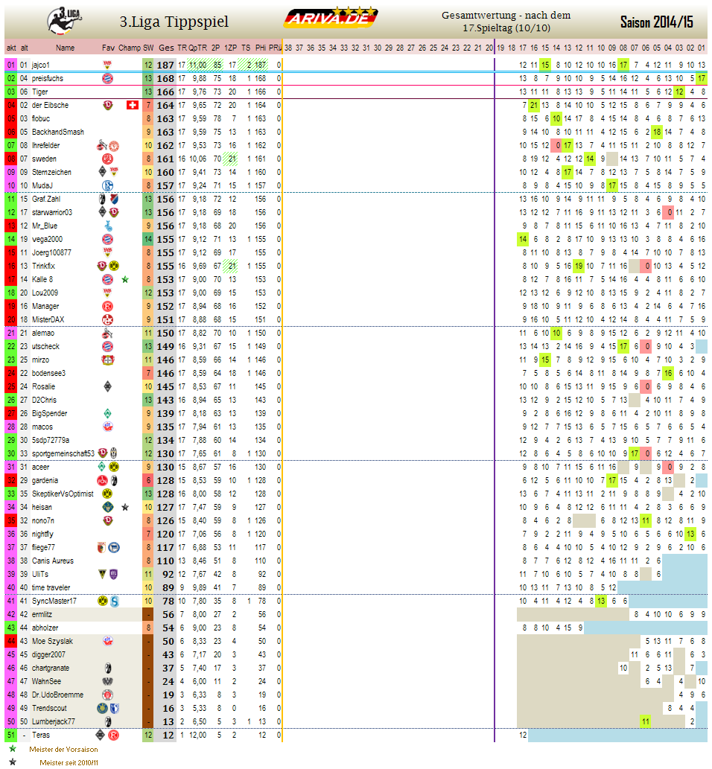Image resolution: width=712 pixels, height=769 pixels.
Task: Click the Swiss flag in der Eibsche row
Action: (133, 105)
